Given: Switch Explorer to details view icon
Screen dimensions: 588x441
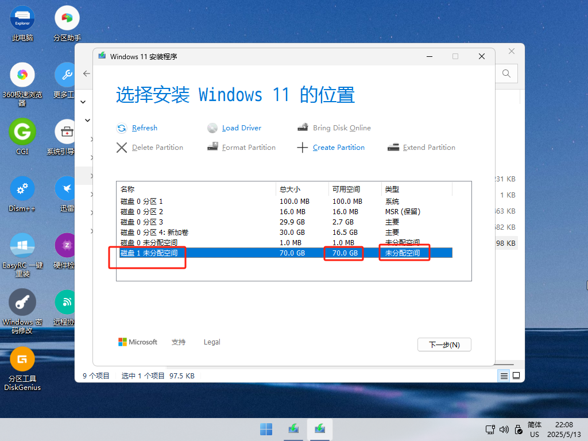Looking at the screenshot, I should tap(504, 376).
